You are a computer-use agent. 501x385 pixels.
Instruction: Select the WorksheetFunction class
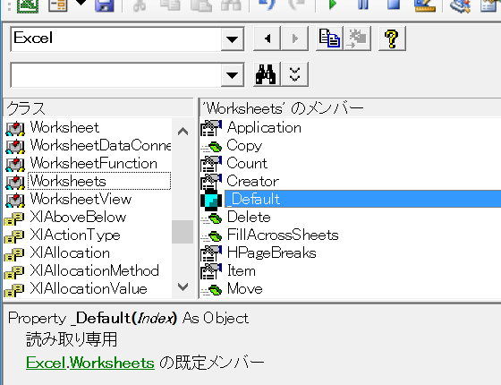pos(94,163)
